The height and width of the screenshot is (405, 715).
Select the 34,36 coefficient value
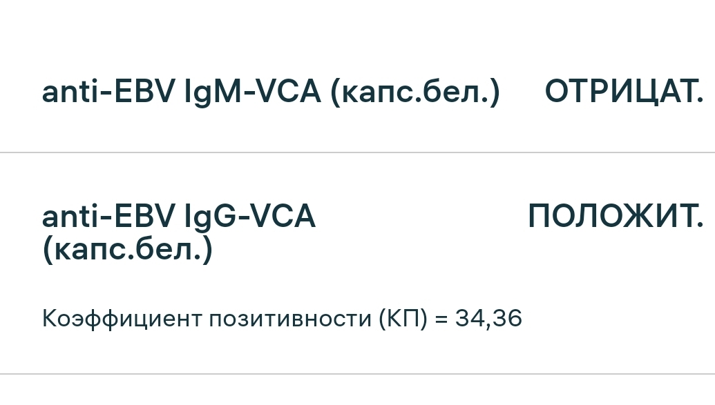coord(488,319)
